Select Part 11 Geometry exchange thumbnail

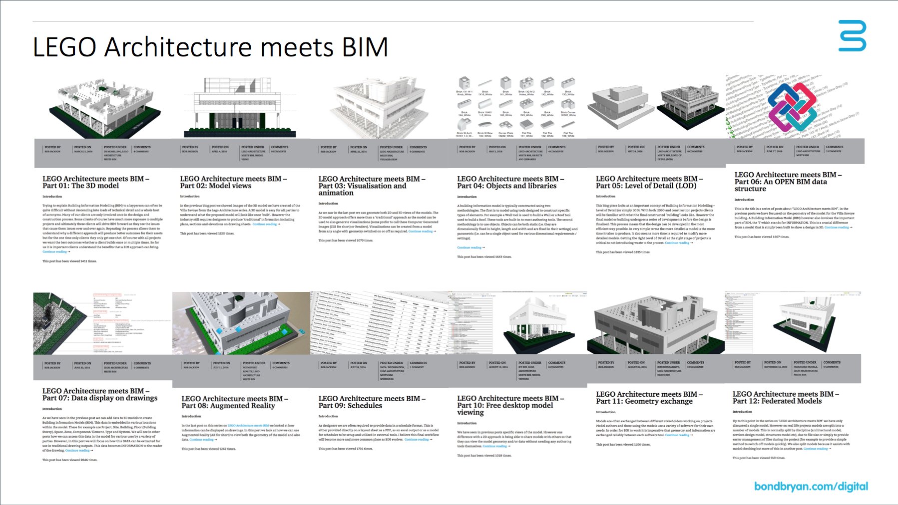coord(656,323)
